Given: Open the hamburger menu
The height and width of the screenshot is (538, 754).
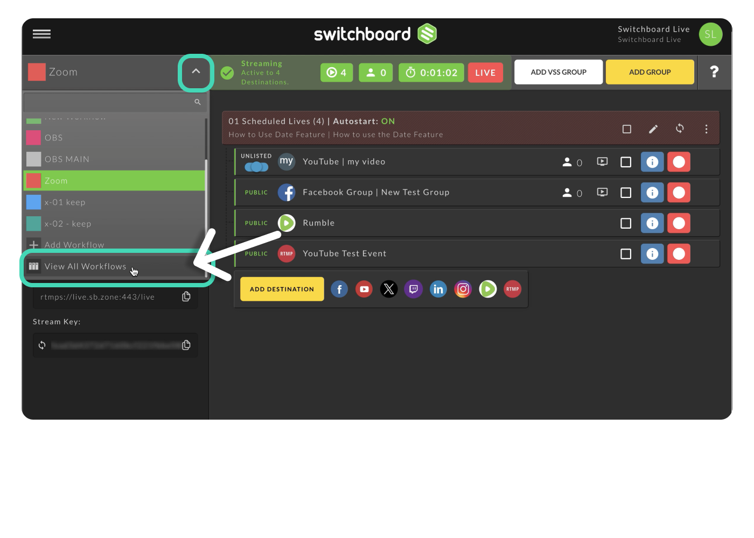Looking at the screenshot, I should [41, 34].
